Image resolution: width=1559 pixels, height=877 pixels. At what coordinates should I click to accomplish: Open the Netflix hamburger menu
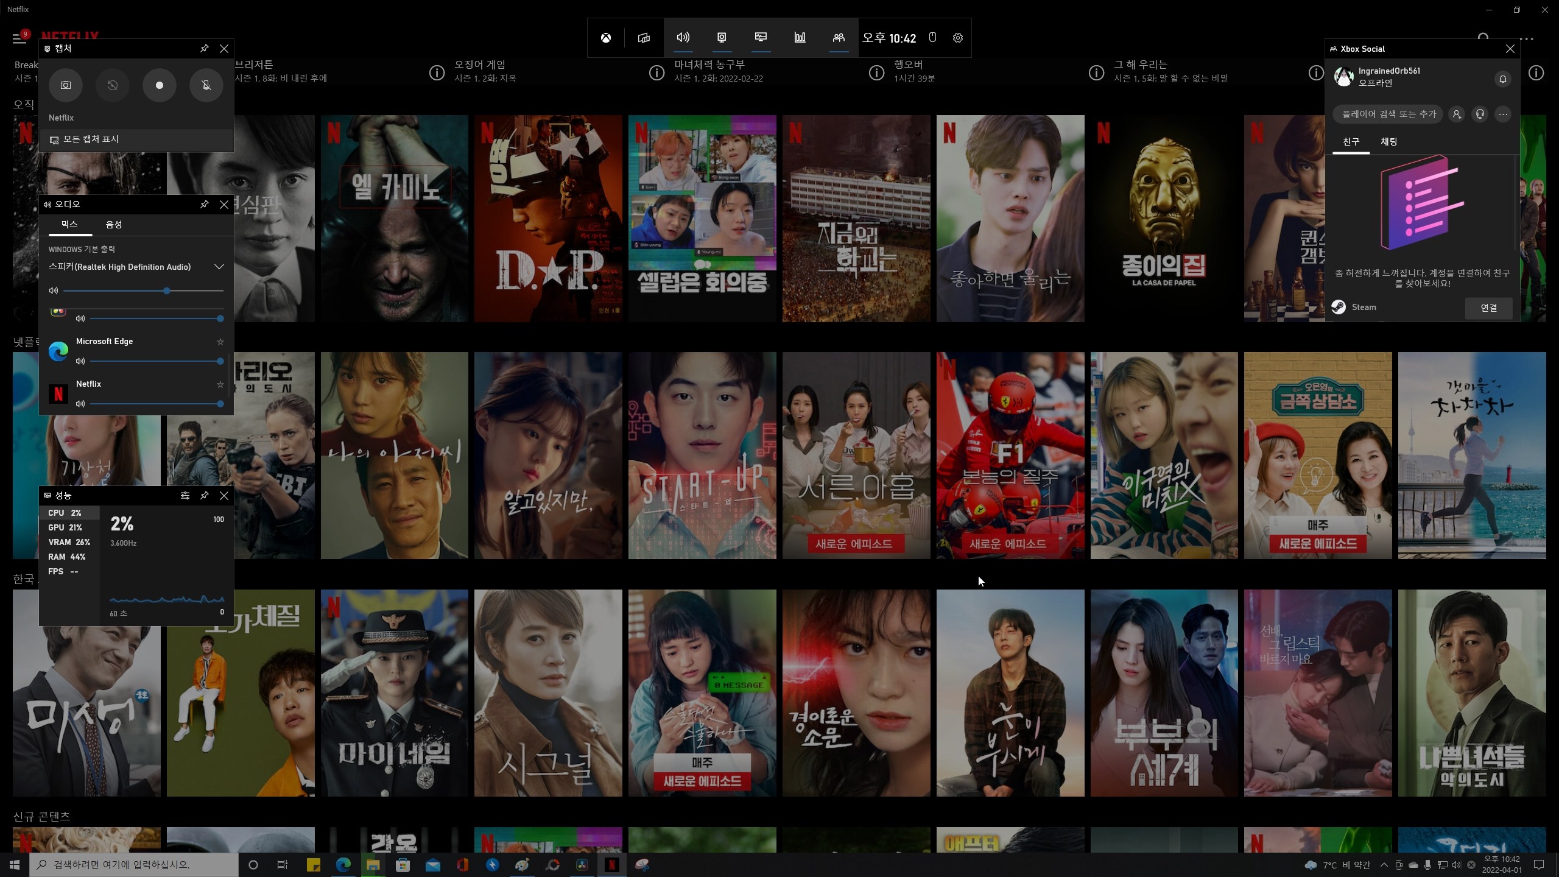[x=19, y=39]
